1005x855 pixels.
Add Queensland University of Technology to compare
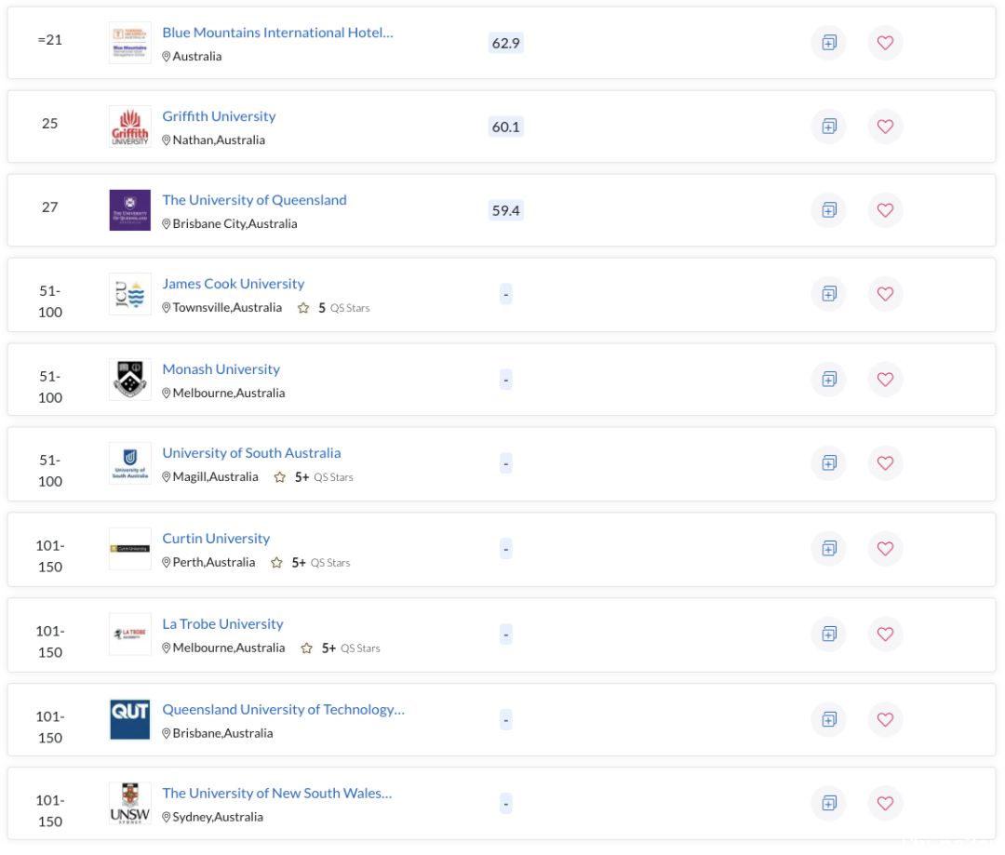828,719
